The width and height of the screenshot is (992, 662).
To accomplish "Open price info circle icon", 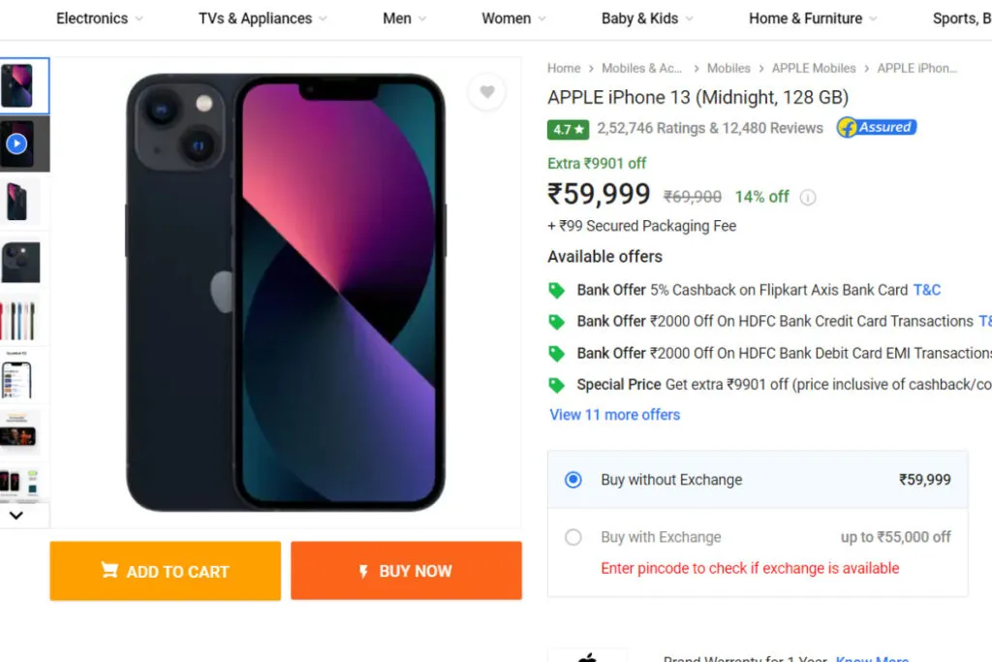I will [807, 198].
